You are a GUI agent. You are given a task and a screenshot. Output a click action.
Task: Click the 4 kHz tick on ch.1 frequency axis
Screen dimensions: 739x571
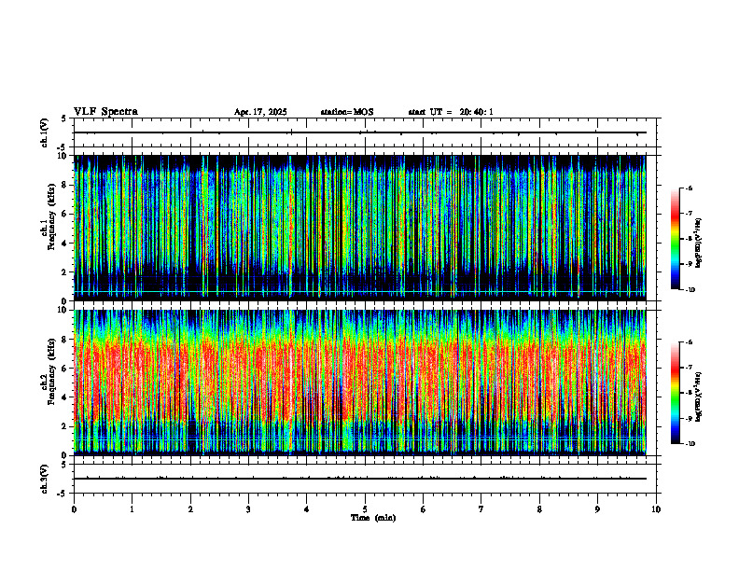(65, 244)
